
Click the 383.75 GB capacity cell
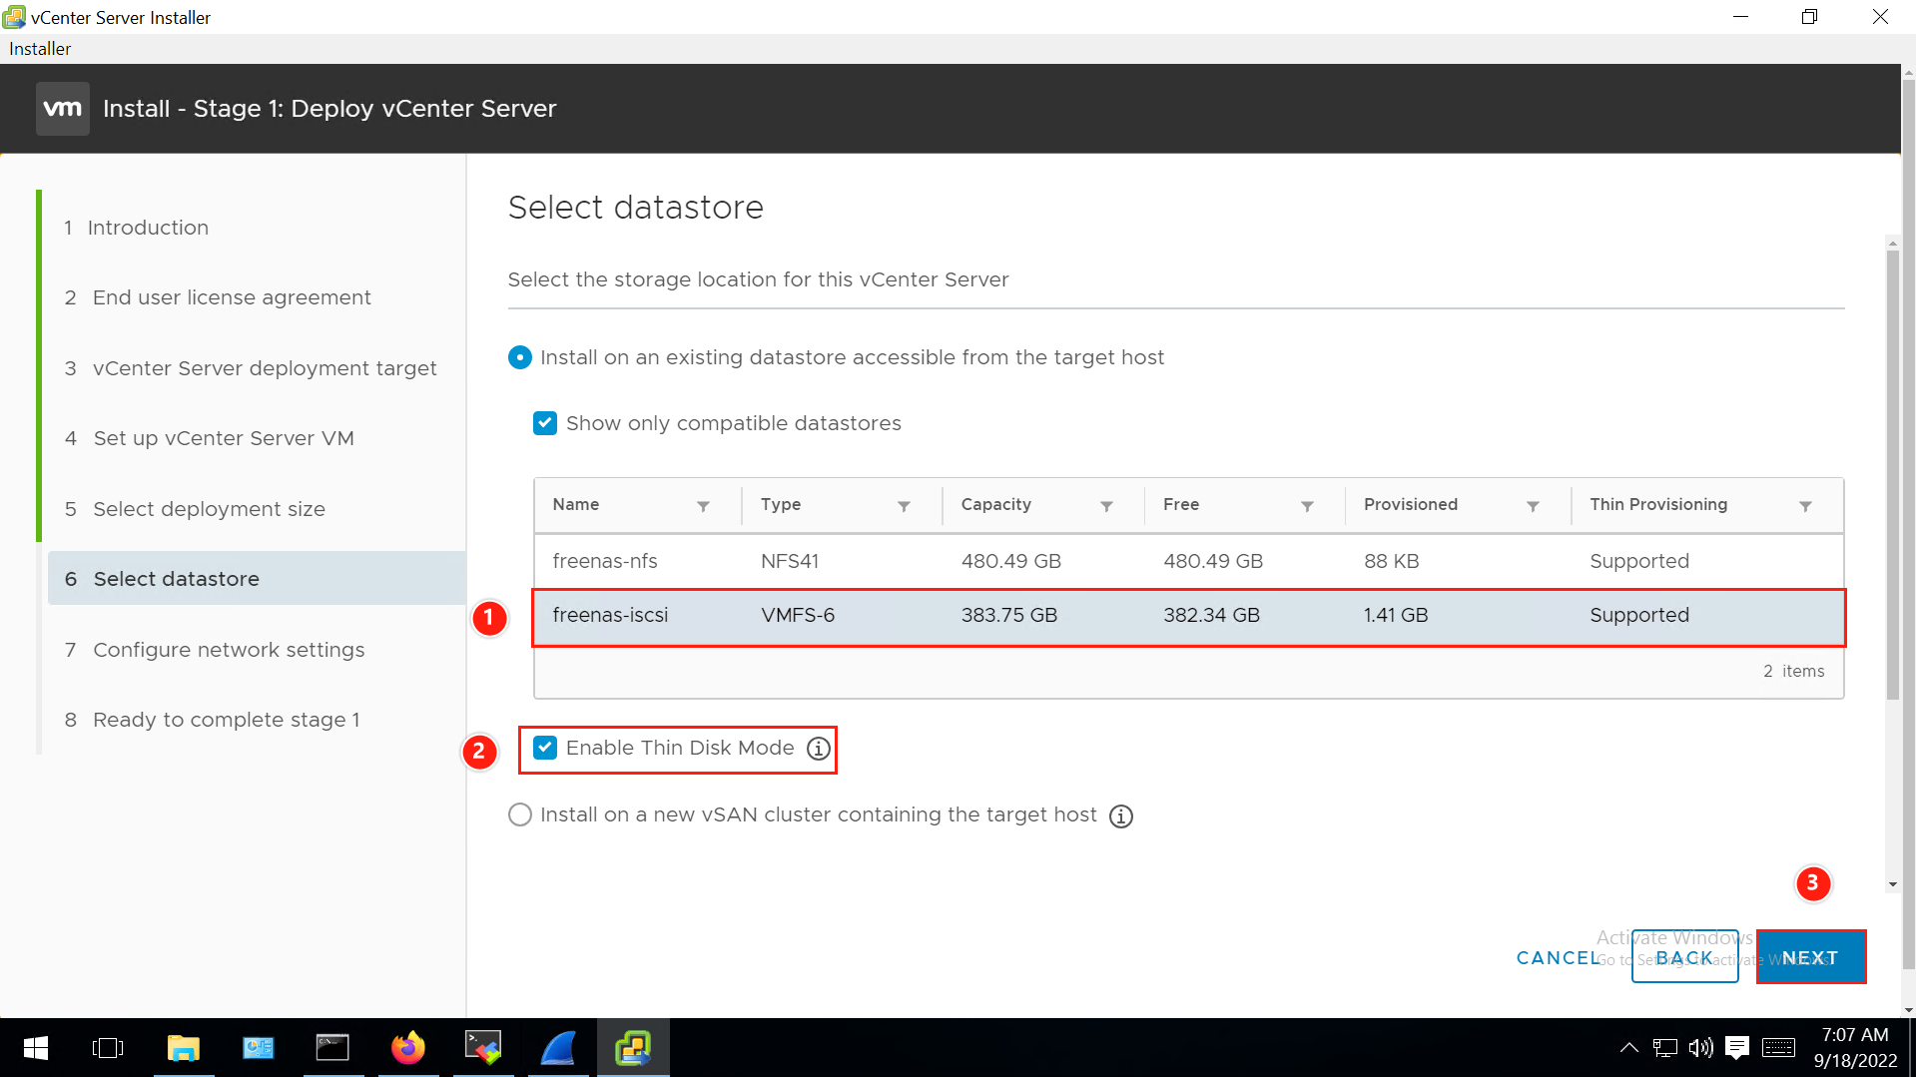coord(1009,616)
